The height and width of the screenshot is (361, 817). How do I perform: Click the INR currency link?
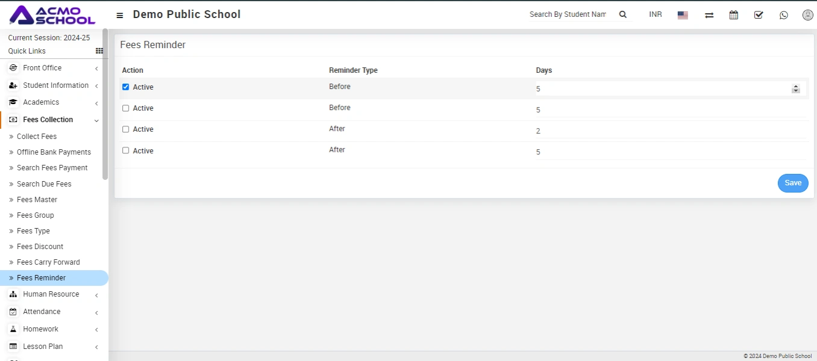pos(655,14)
